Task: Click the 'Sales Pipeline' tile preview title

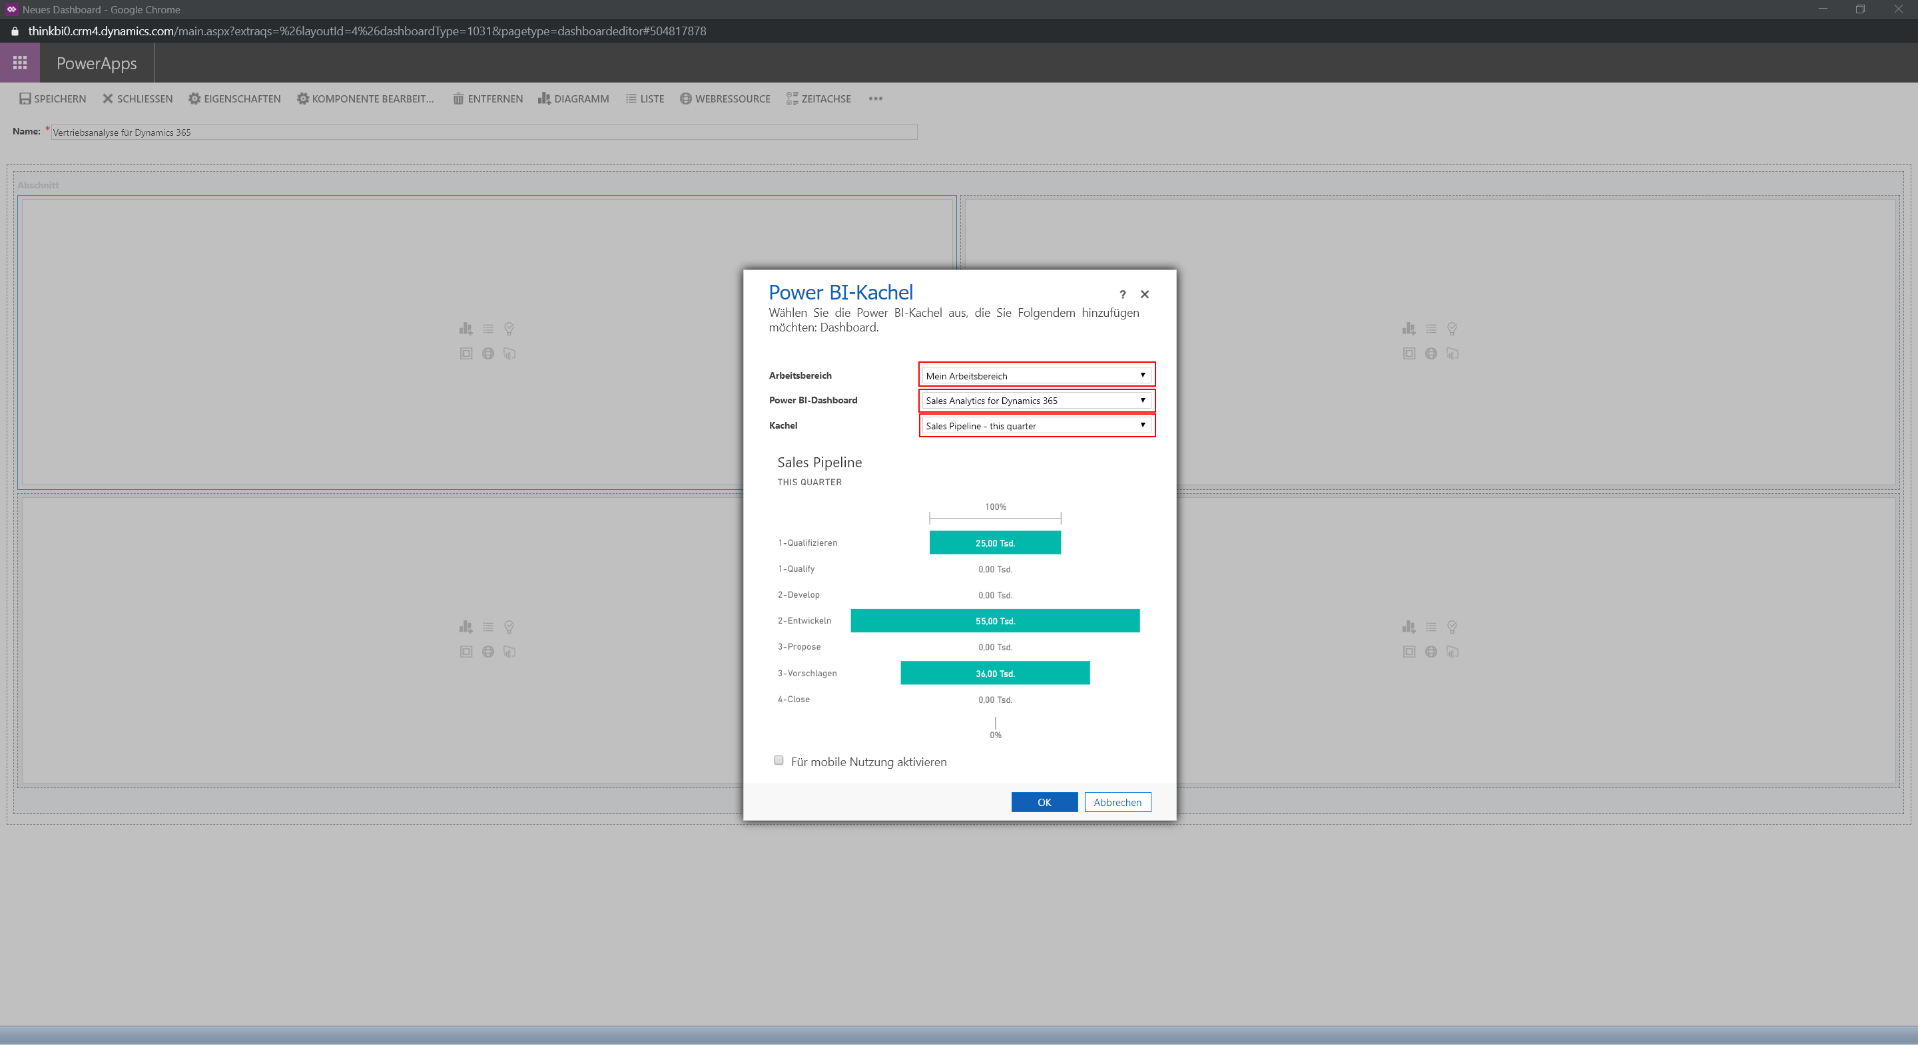Action: [820, 462]
